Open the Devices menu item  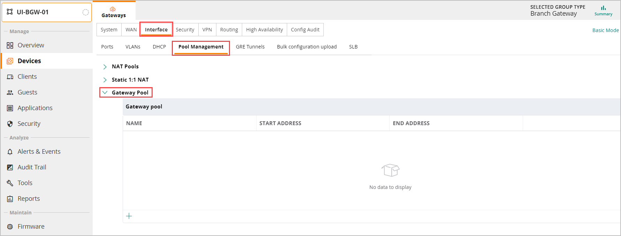[x=29, y=61]
